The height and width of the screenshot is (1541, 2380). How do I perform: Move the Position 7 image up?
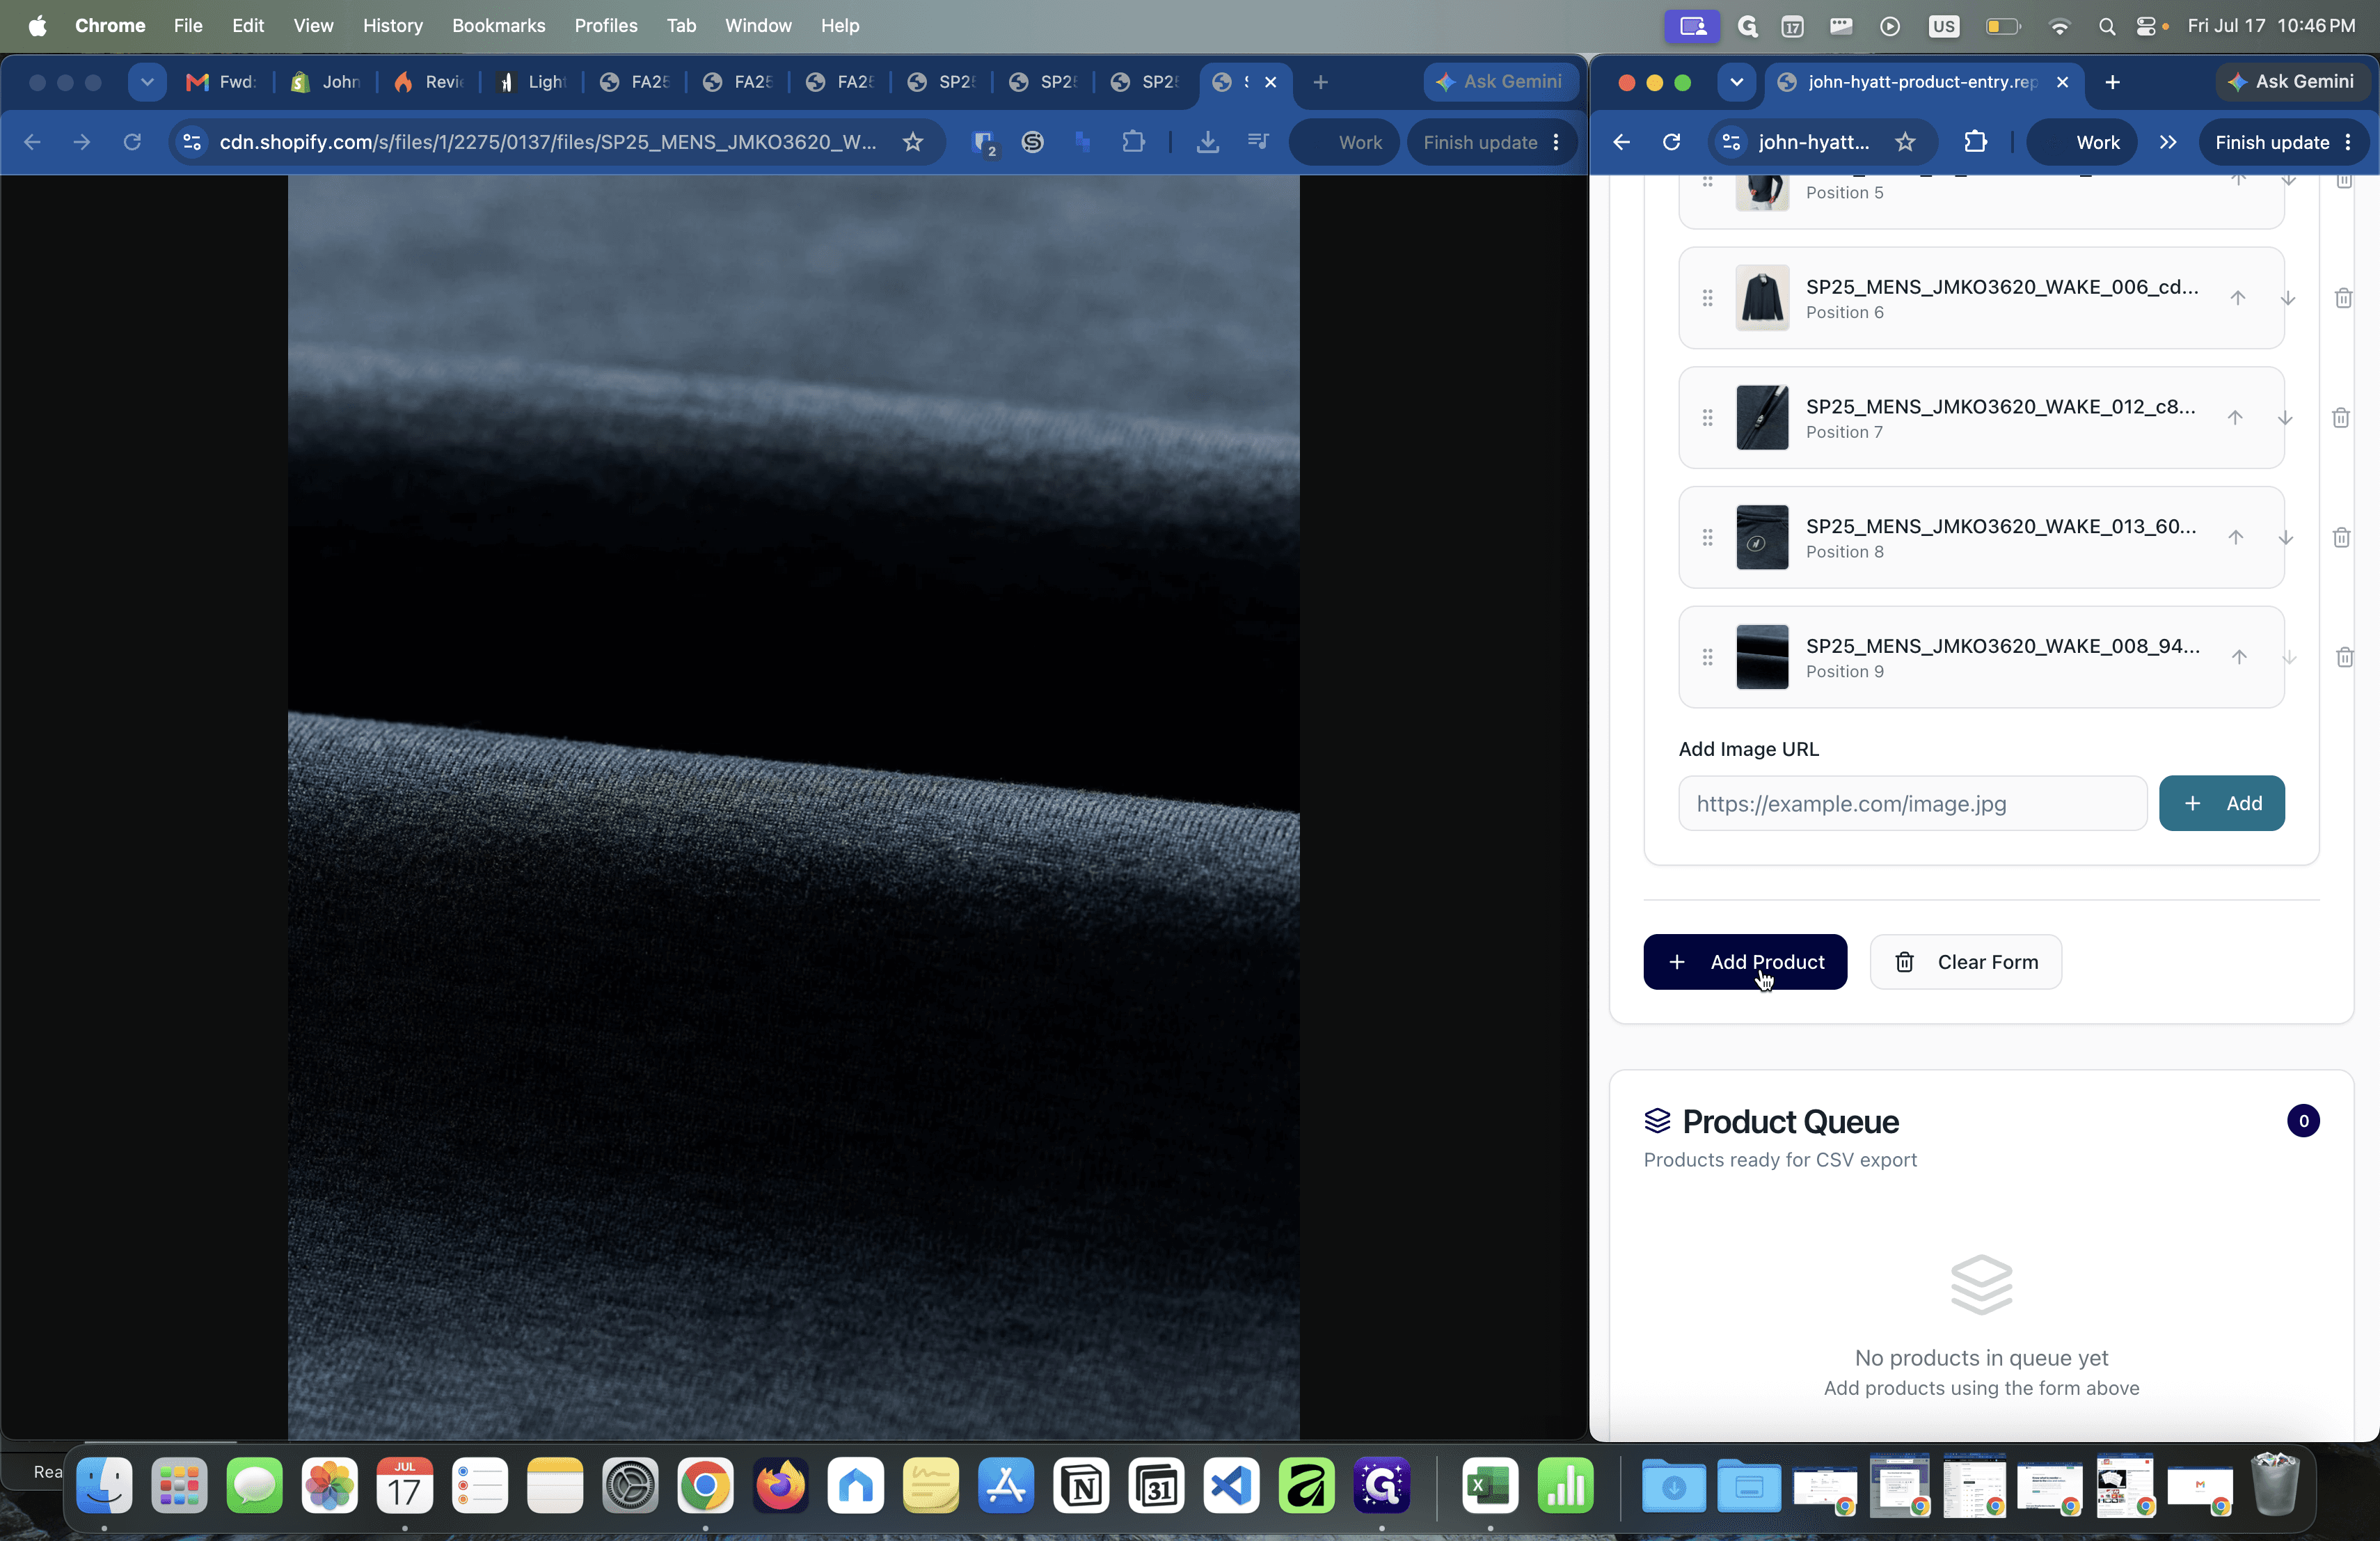pos(2235,418)
